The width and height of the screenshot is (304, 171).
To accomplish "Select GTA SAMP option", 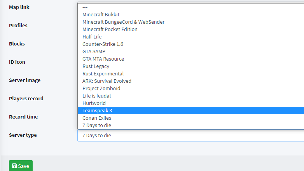I will [94, 51].
